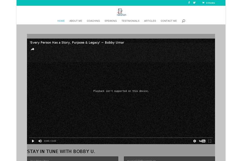This screenshot has width=242, height=161.
Task: Click the video time display 0:00 / 3:43
Action: click(50, 141)
